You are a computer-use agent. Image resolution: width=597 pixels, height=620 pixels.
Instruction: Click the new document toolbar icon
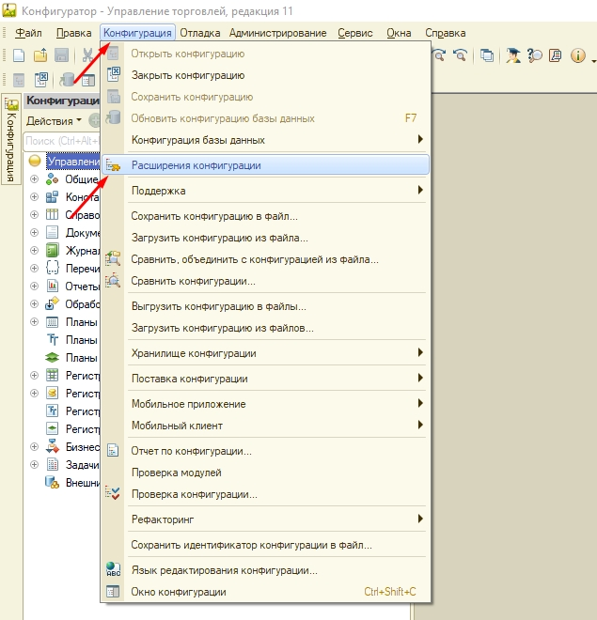[x=18, y=55]
